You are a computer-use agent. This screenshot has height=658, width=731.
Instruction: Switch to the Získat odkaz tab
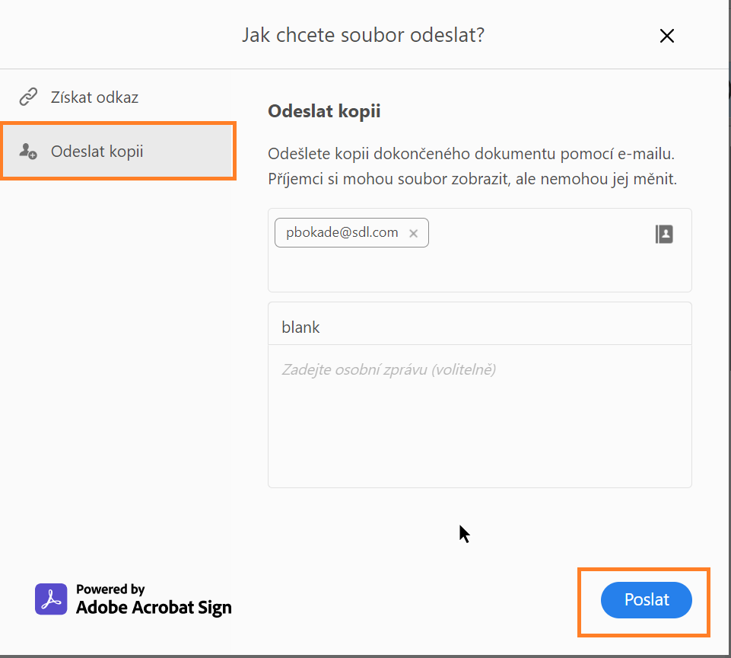coord(94,97)
